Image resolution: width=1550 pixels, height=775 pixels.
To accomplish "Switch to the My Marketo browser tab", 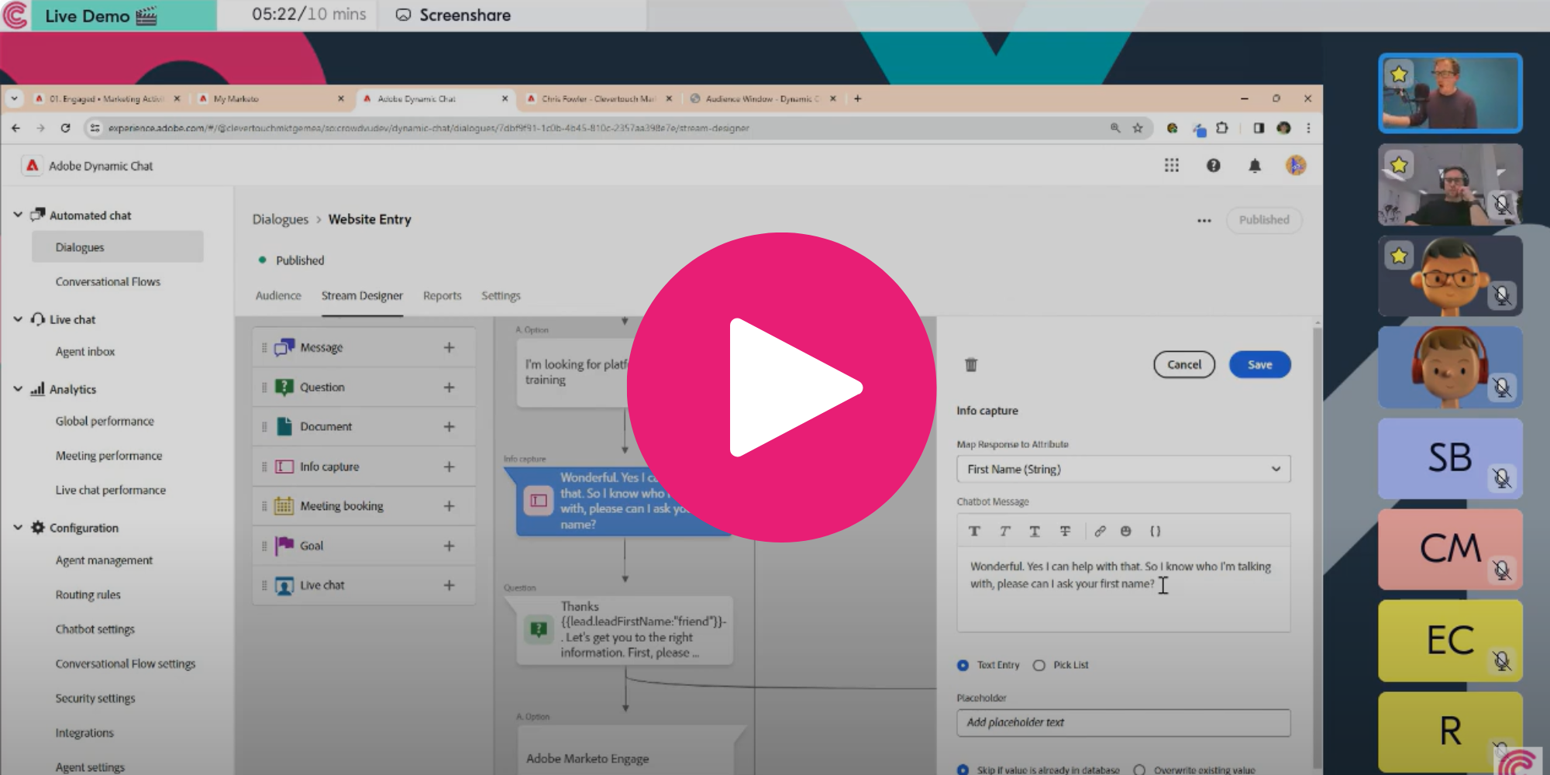I will pyautogui.click(x=271, y=98).
